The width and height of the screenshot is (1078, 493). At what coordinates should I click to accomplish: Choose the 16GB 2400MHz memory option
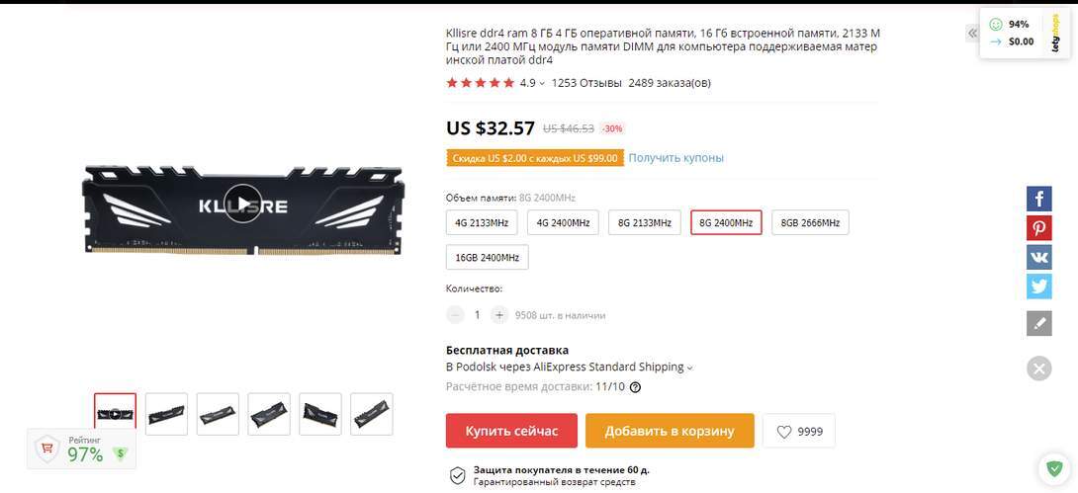pos(487,257)
